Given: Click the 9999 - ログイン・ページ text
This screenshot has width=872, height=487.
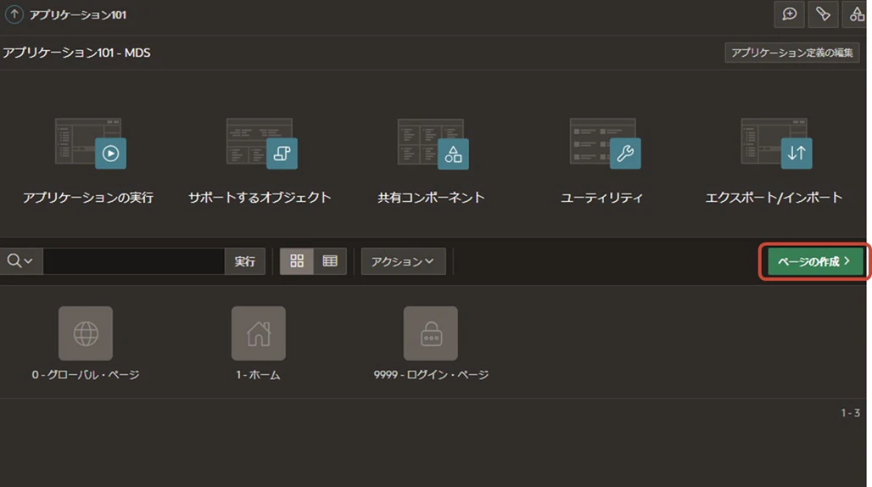Looking at the screenshot, I should tap(431, 375).
